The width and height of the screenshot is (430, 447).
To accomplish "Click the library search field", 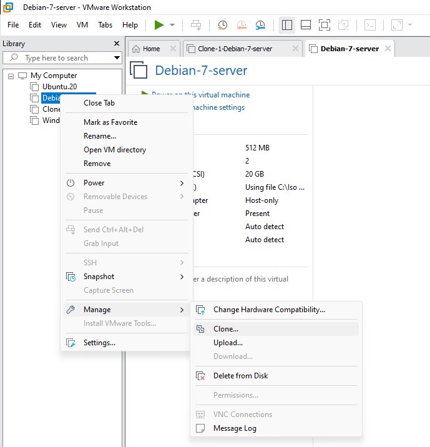I will pos(61,58).
